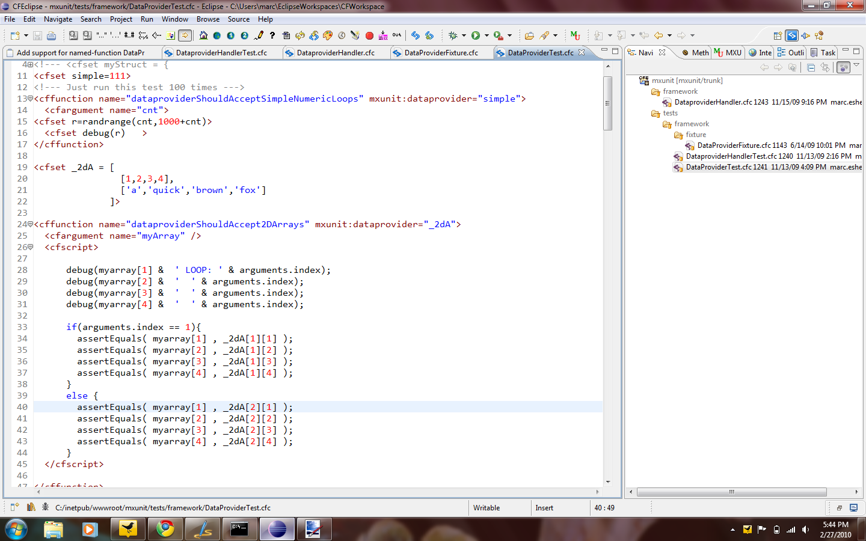The height and width of the screenshot is (541, 866).
Task: Click the blue circle number 2 icon
Action: tap(244, 35)
